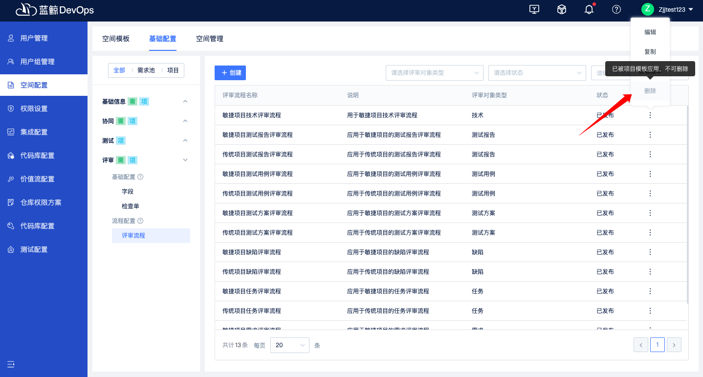Screen dimensions: 703x377
Task: Expand the 基础信息 section chevron
Action: 185,101
